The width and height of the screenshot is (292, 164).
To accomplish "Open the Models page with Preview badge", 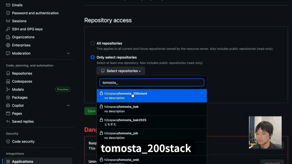I will point(18,89).
